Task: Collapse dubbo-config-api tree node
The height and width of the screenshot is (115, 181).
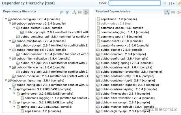Action: (6, 19)
